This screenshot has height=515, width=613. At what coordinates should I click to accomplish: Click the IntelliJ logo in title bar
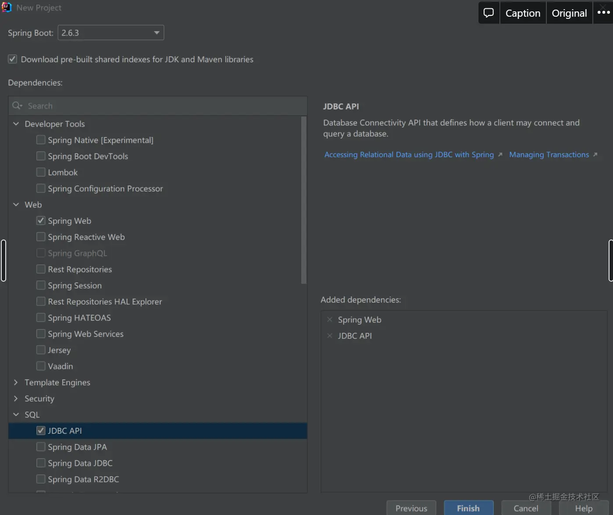click(x=7, y=7)
